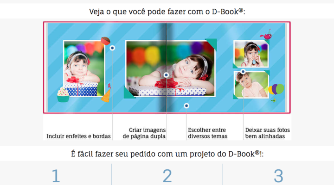Click 'Incluir enfeites e bordas' label
Viewport: 334px width, 185px height.
click(78, 136)
